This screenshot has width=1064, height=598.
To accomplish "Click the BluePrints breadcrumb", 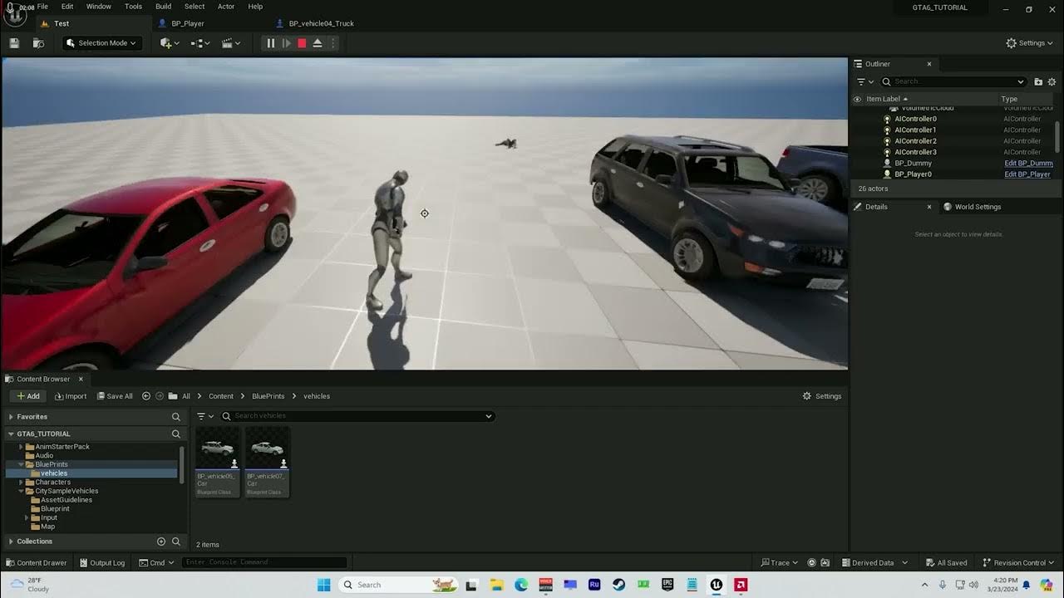I will tap(268, 396).
